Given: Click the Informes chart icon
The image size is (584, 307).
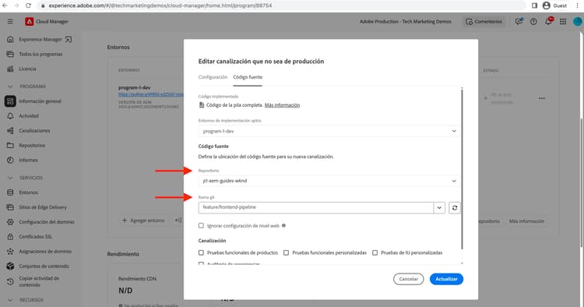Looking at the screenshot, I should (10, 161).
